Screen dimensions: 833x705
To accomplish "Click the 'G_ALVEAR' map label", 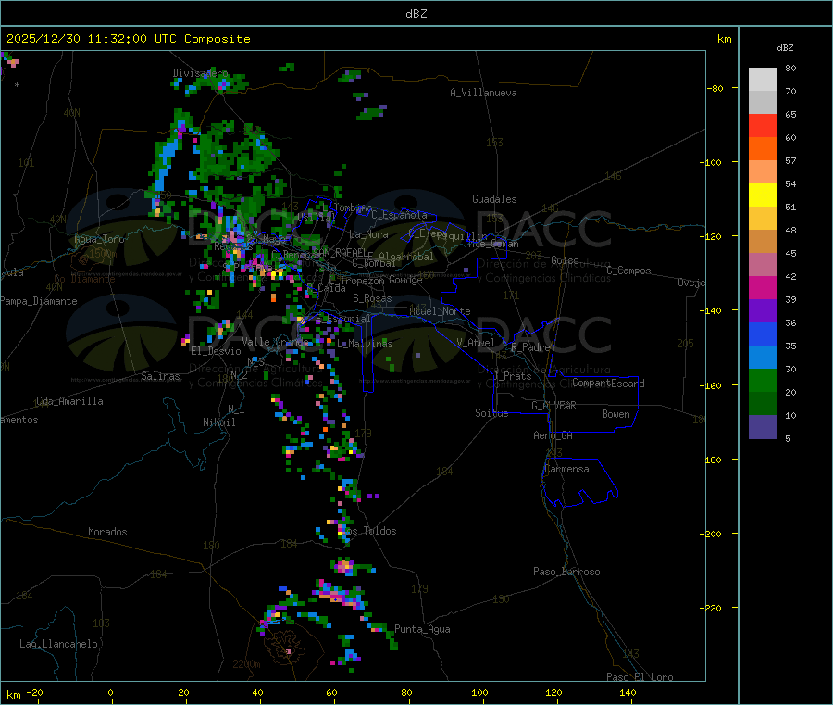I will [x=553, y=406].
